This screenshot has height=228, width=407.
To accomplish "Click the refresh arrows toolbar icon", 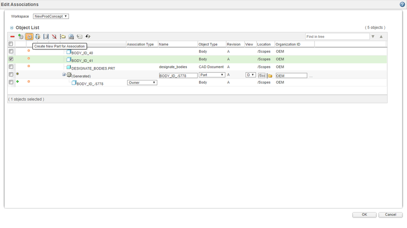I will click(88, 37).
